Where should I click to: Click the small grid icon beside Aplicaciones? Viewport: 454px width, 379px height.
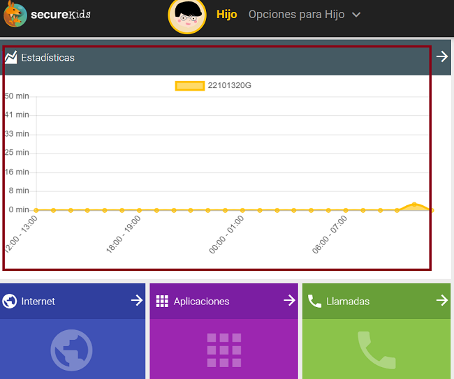[162, 301]
